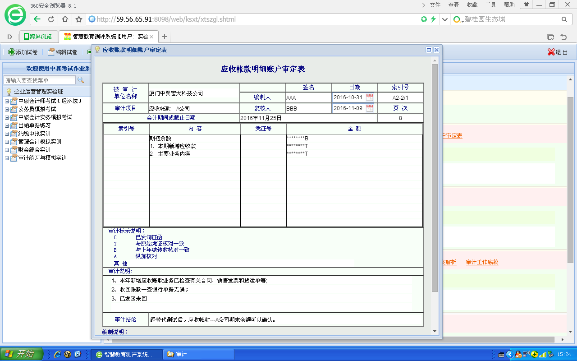Select the 企业运营管理实验班 tree root
577x361 pixels.
(39, 92)
